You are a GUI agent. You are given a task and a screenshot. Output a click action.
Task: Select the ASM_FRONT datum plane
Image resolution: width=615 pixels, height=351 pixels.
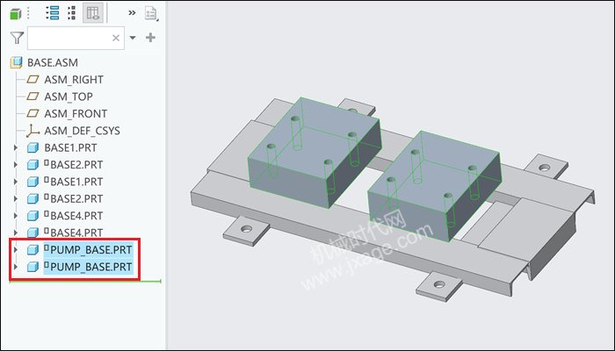click(x=76, y=113)
